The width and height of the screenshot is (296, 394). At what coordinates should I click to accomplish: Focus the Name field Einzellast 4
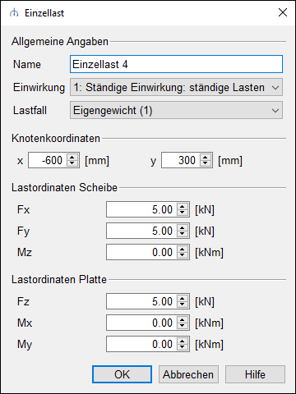(x=176, y=64)
